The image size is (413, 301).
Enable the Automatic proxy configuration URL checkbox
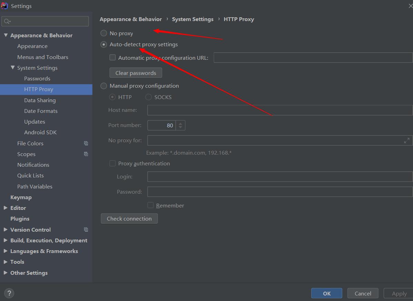tap(112, 57)
